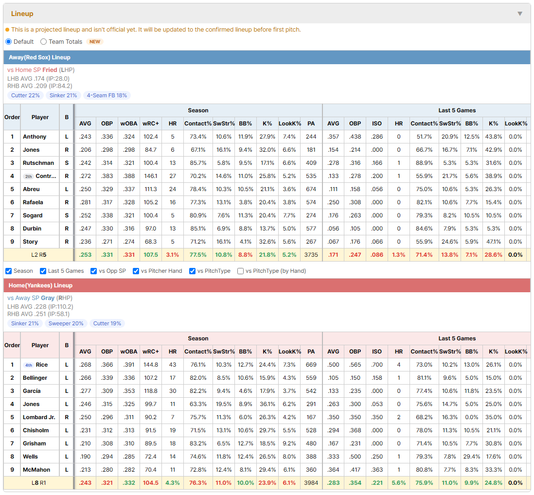
Task: Select the Sweeper 20% pitch tag
Action: pyautogui.click(x=66, y=323)
